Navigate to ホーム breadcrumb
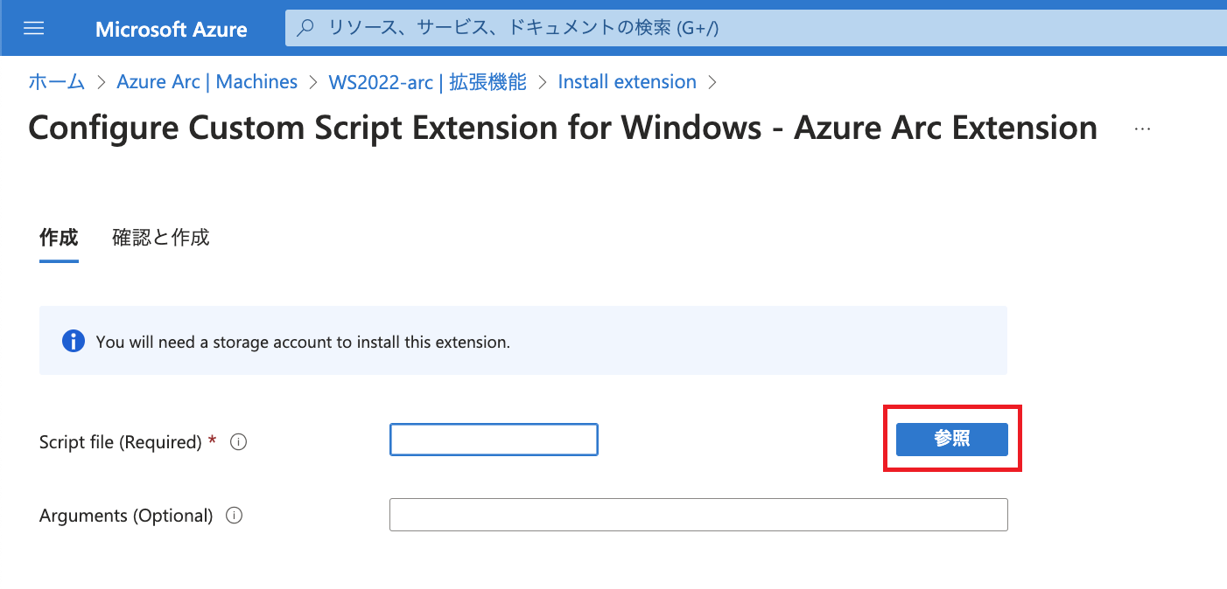Viewport: 1227px width, 589px height. tap(57, 82)
